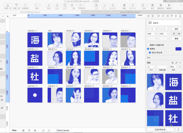
Task: Click the Check Issues button
Action: click(x=63, y=130)
